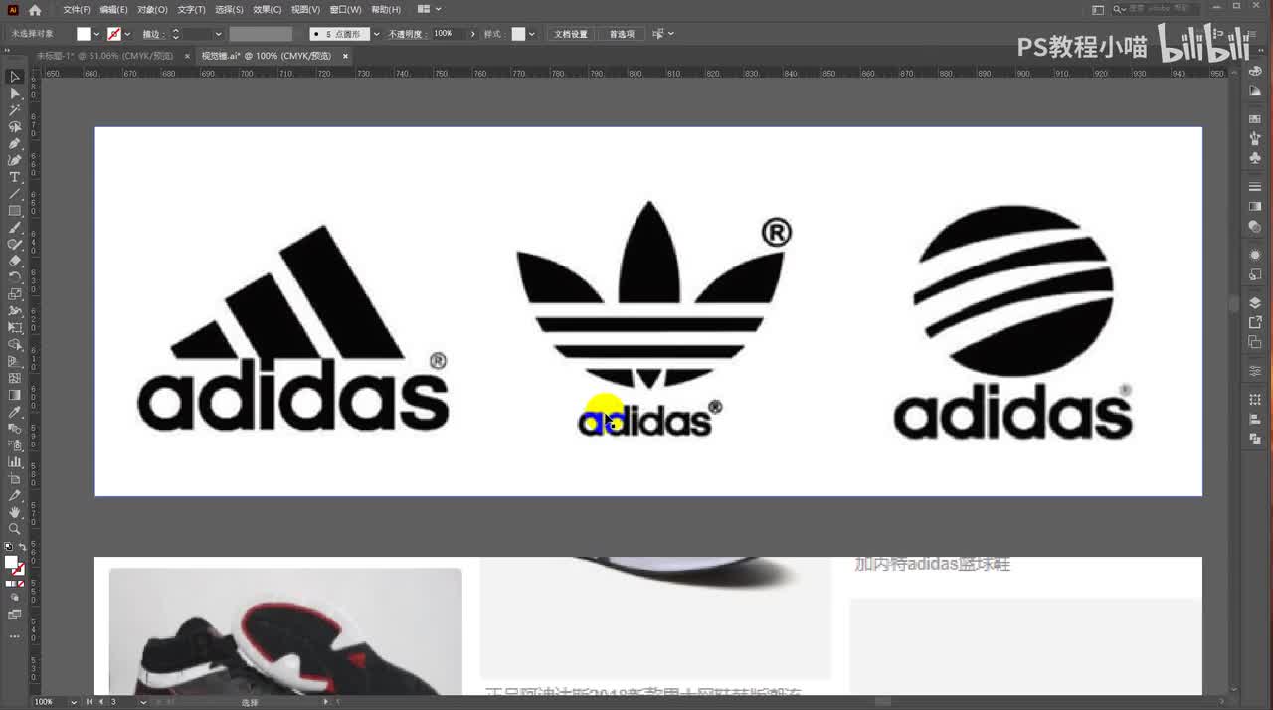The image size is (1273, 710).
Task: Close the 视觉锤.ai document tab
Action: [345, 56]
